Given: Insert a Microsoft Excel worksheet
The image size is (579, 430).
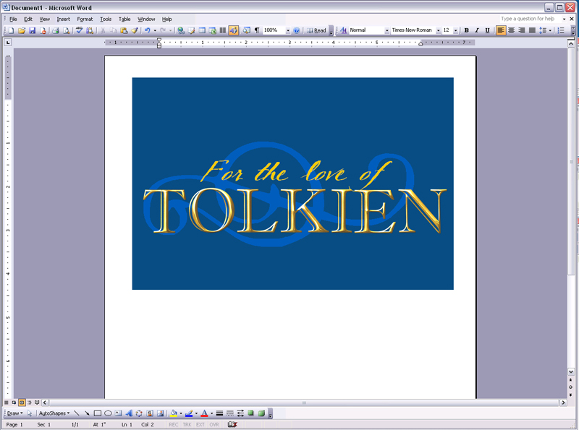Looking at the screenshot, I should pos(212,30).
